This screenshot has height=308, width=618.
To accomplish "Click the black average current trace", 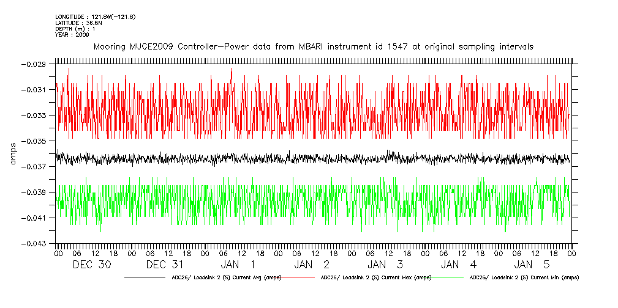I will 306,158.
